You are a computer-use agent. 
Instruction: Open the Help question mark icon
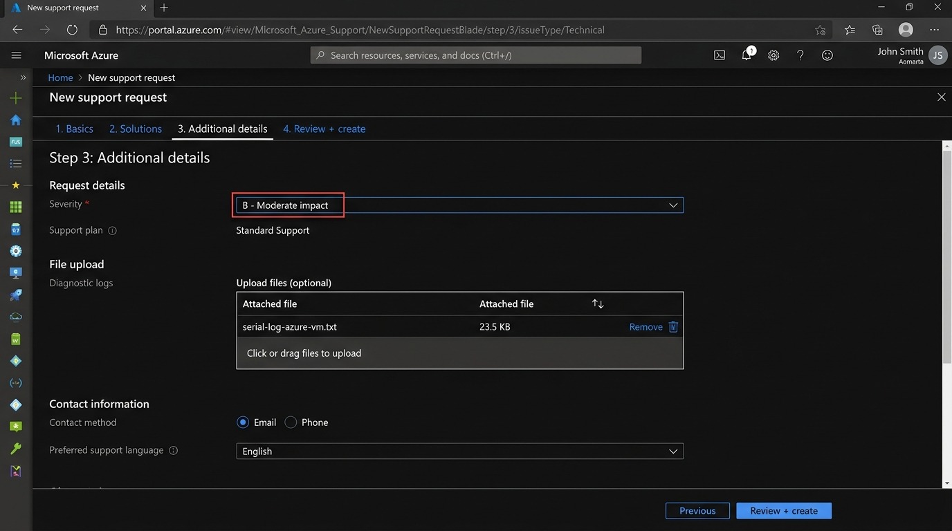point(800,55)
